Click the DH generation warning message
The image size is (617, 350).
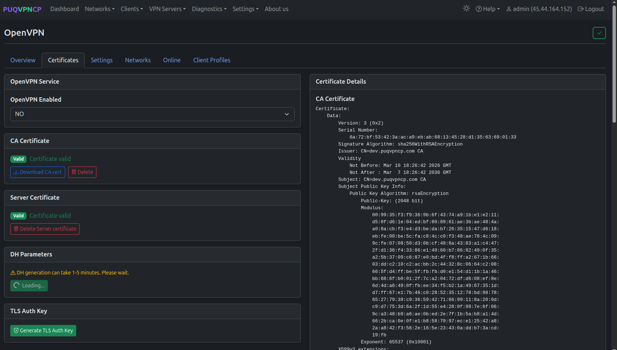tap(70, 273)
